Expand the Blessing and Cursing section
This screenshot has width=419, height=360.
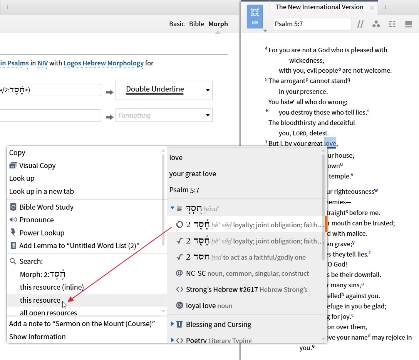(x=173, y=324)
